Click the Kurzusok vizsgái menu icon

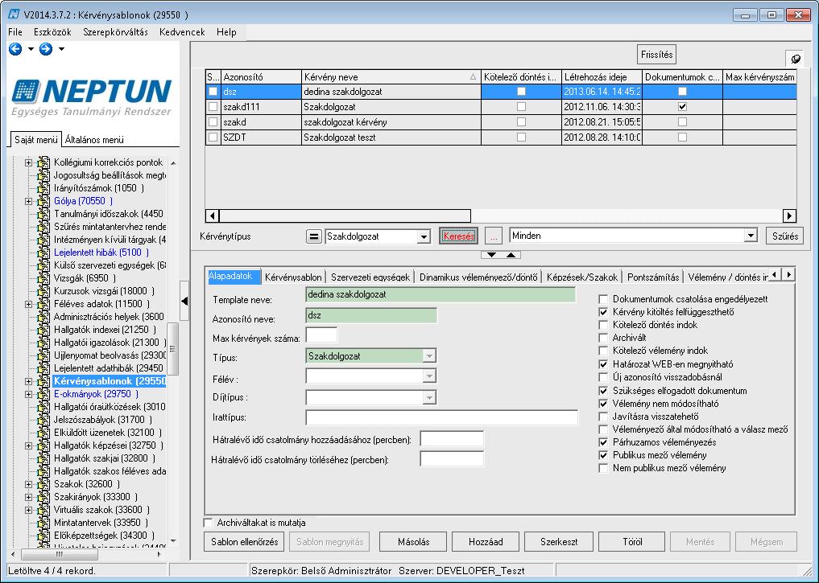coord(43,291)
